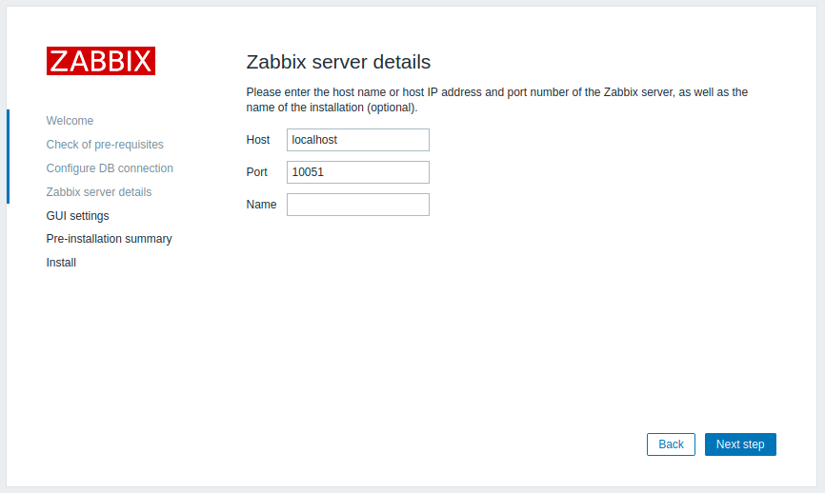825x493 pixels.
Task: Click the Host field label
Action: [258, 140]
